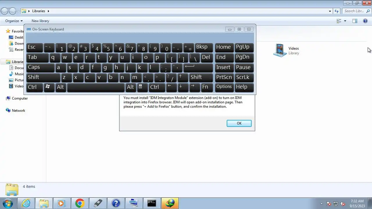Switch to On-Screen Keyboard taskbar icon
372x209 pixels.
click(134, 203)
